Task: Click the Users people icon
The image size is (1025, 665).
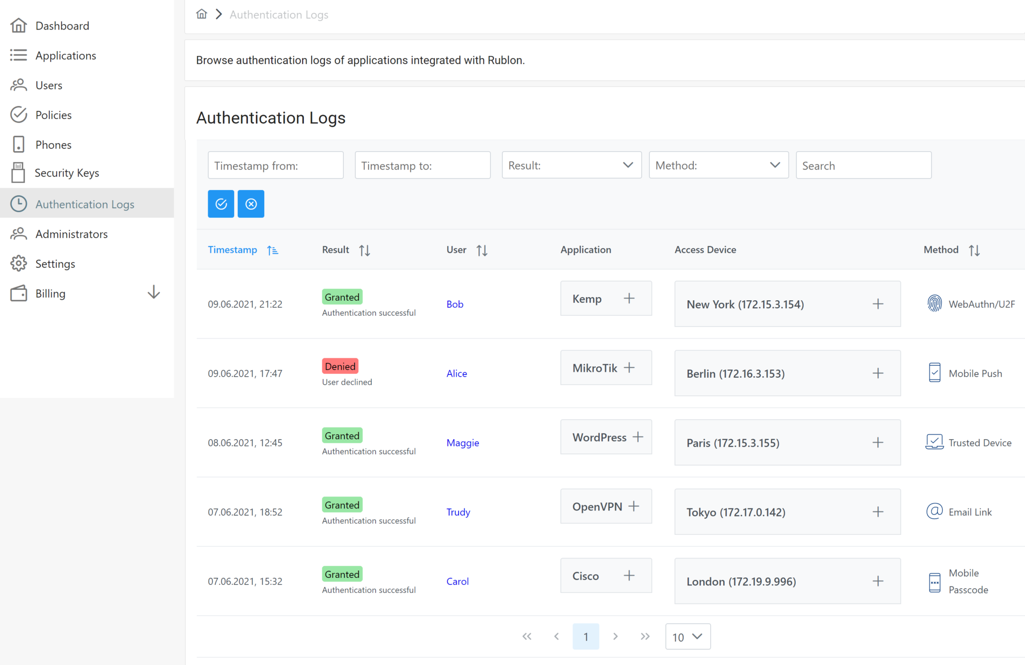Action: 19,85
